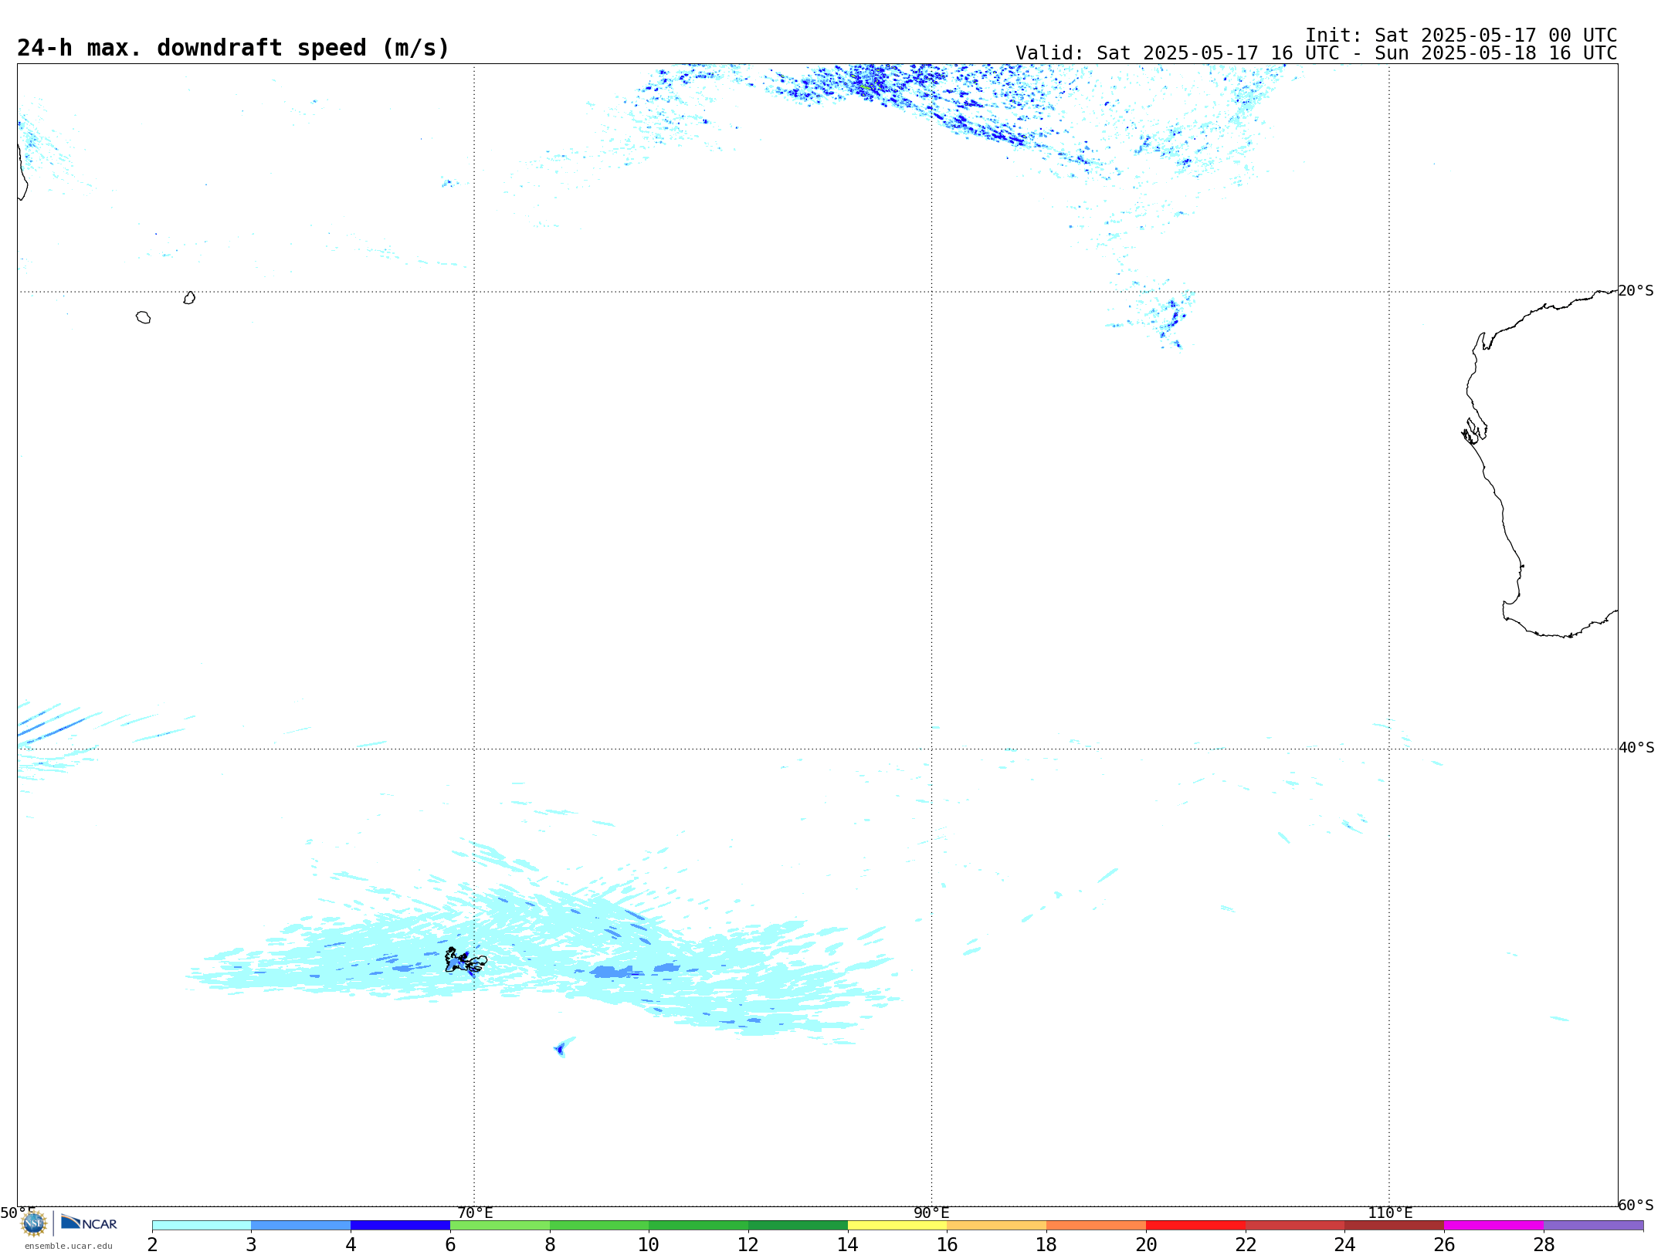Click the dark red 24-26 m/s swatch
Image resolution: width=1668 pixels, height=1255 pixels.
[1395, 1225]
